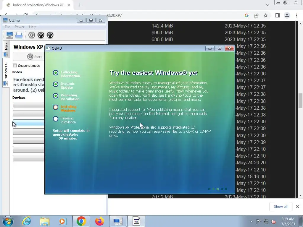Click the taskbar clock showing 3:19 AM

click(x=288, y=221)
